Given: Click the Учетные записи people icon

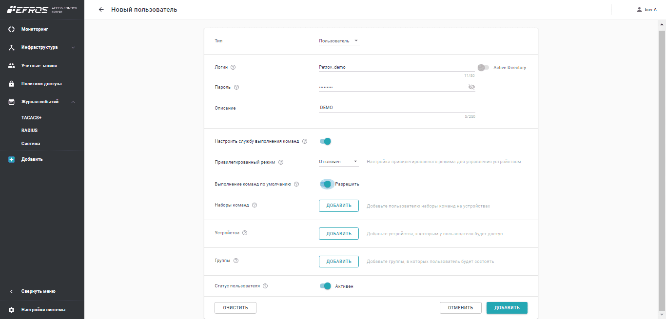Looking at the screenshot, I should 12,66.
